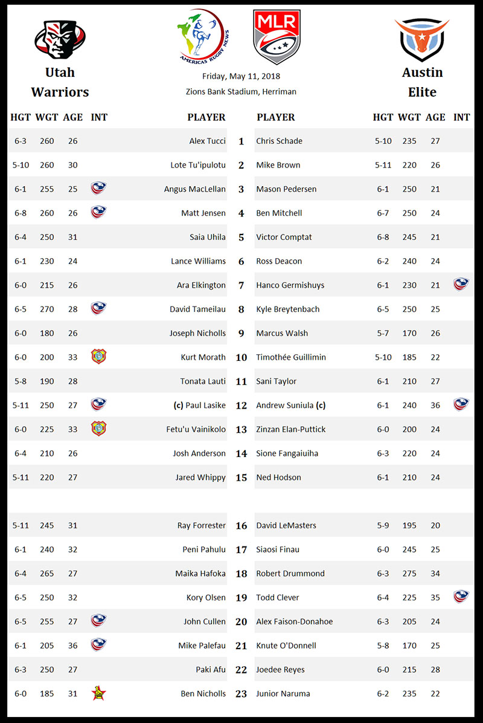The height and width of the screenshot is (723, 483).
Task: Click Fetu'u Vainikolo's Tonga crest icon
Action: tap(98, 429)
